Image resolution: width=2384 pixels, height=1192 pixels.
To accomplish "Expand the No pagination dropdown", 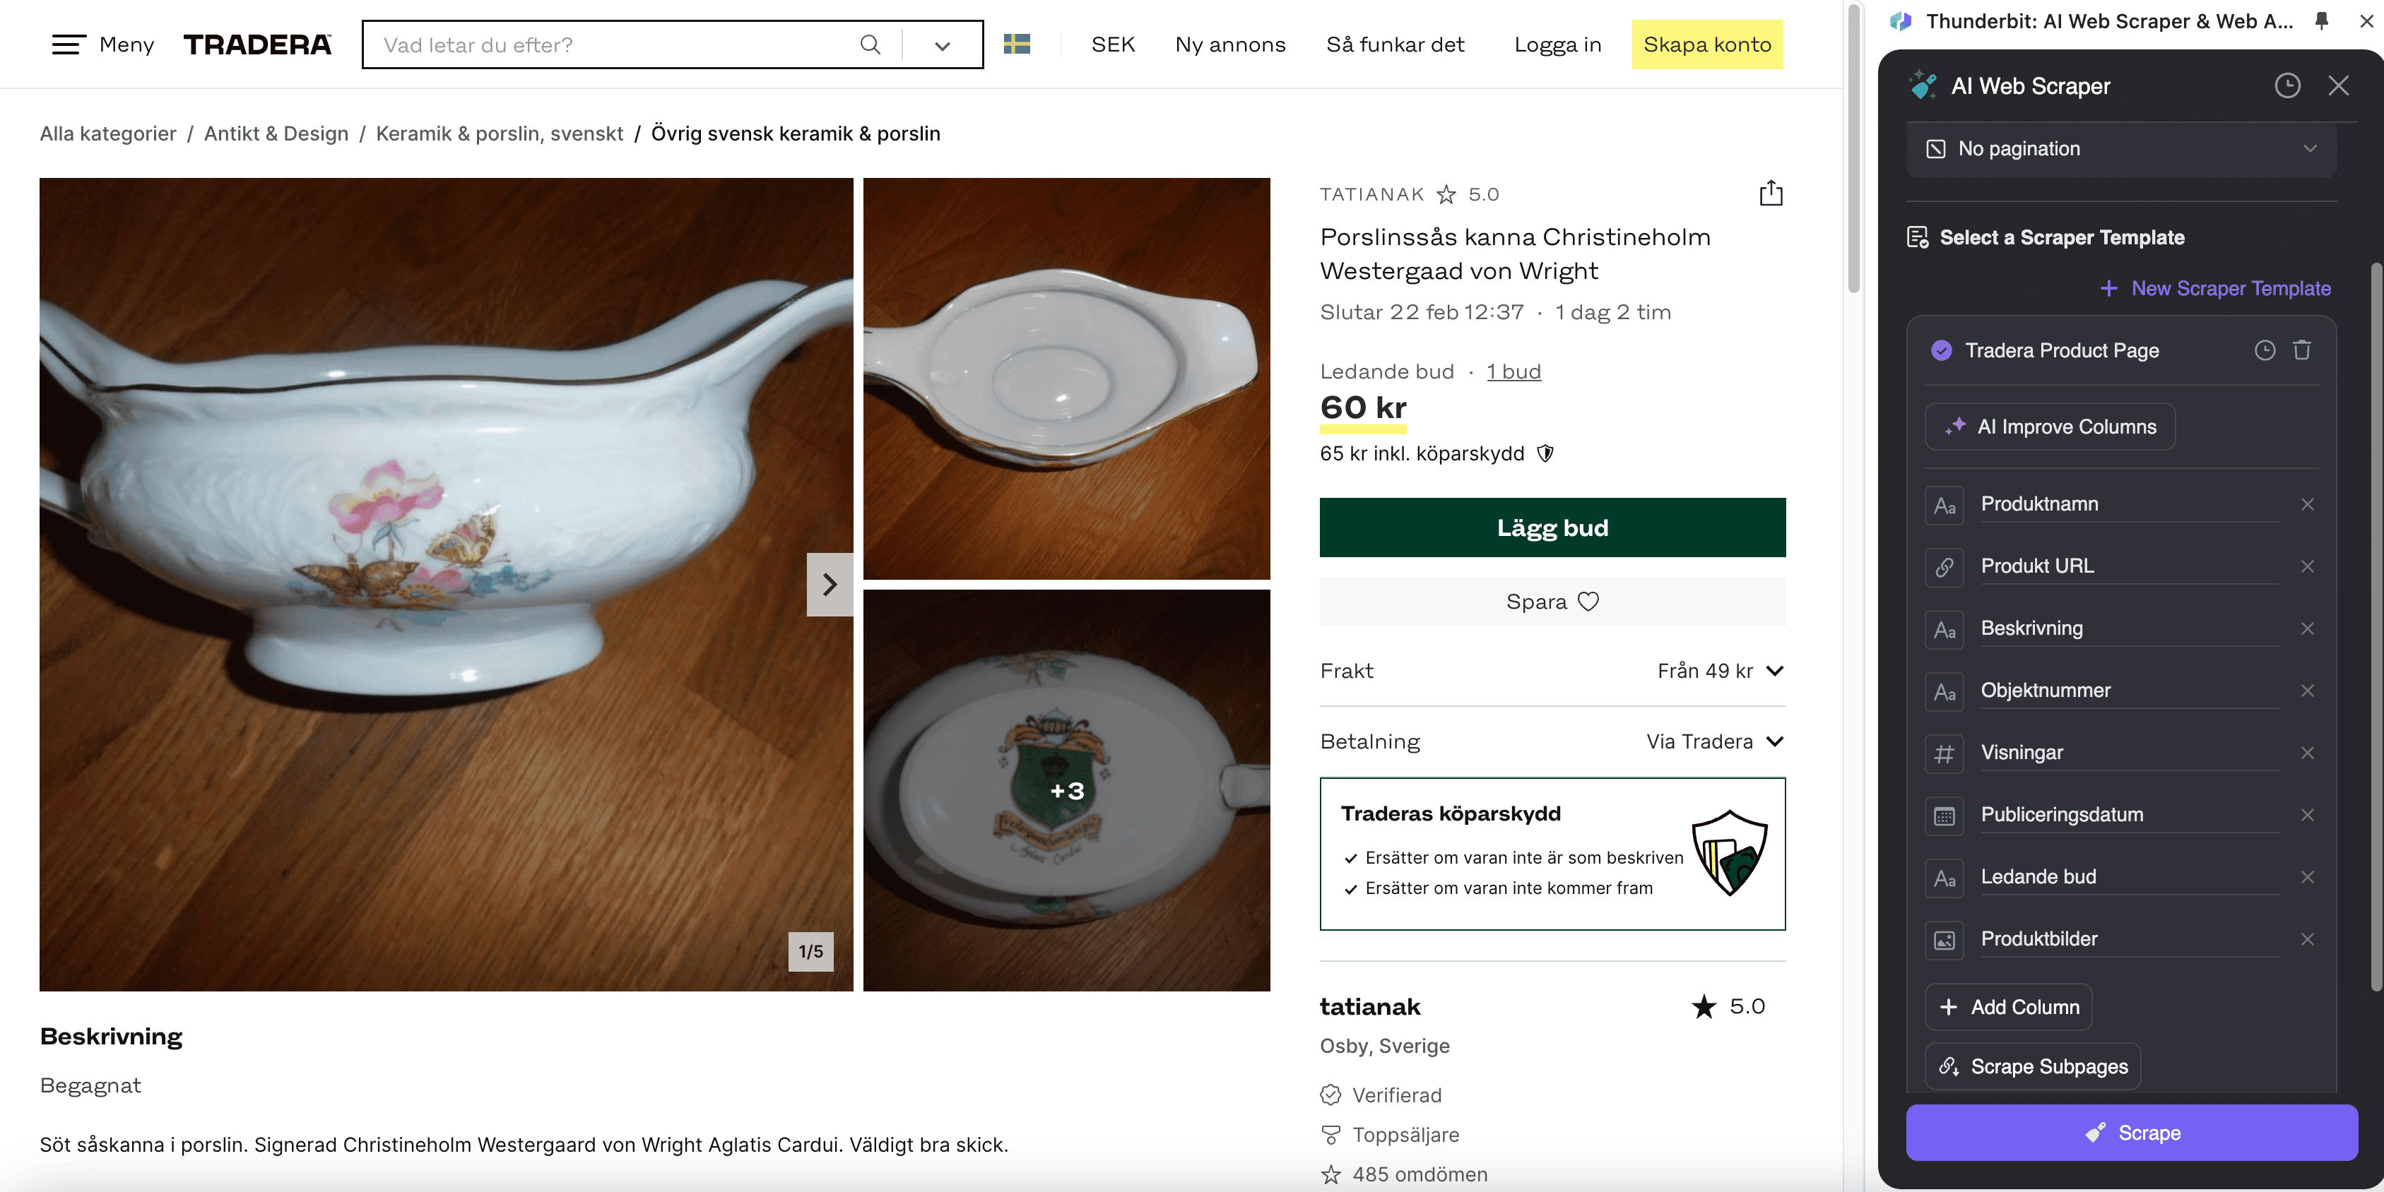I will pos(2120,149).
